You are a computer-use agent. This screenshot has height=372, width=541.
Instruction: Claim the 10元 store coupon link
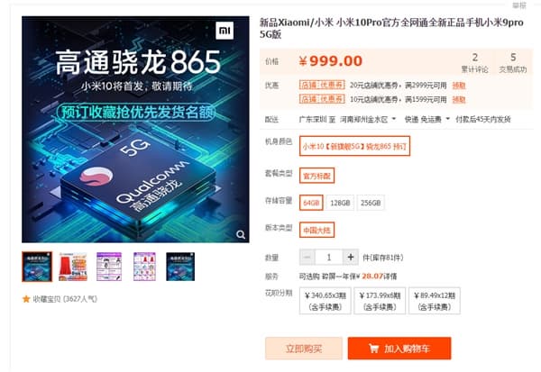click(459, 100)
